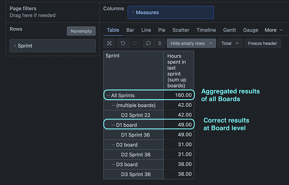Click the Sprint dimension box in Rows

click(x=53, y=46)
